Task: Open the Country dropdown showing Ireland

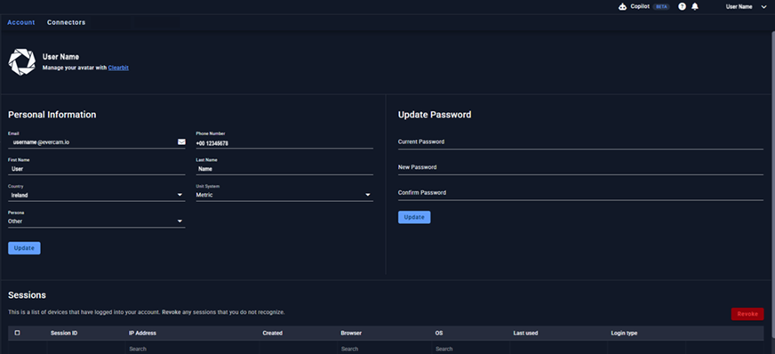Action: (96, 196)
